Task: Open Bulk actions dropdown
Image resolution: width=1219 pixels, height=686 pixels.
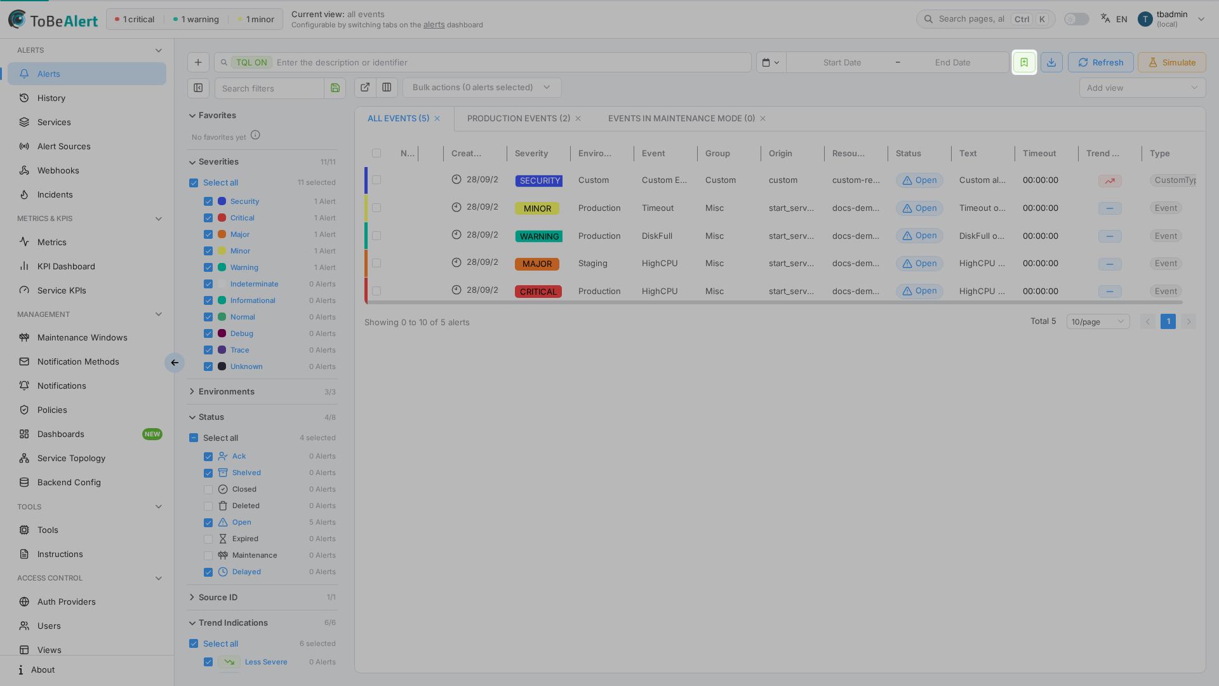Action: point(482,88)
